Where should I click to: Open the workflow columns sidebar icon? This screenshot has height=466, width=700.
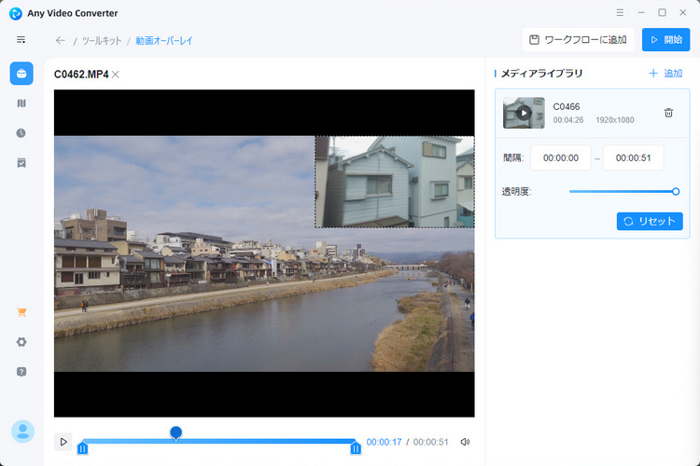(21, 103)
